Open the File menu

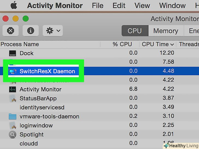click(98, 5)
